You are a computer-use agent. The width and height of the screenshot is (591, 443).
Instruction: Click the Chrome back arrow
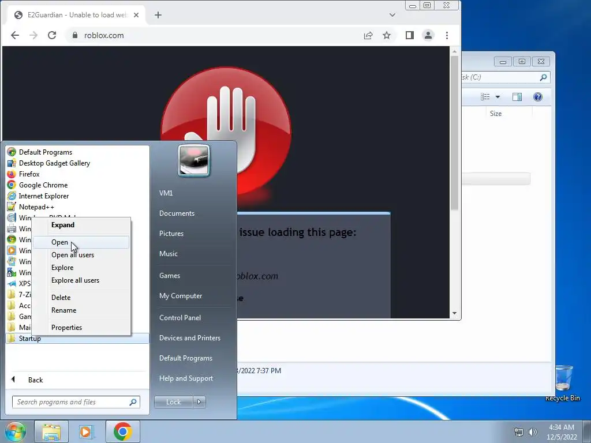coord(15,35)
